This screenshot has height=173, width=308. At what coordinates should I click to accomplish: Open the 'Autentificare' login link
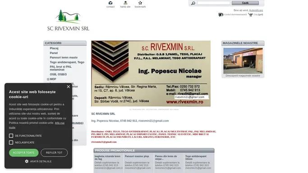point(256,10)
